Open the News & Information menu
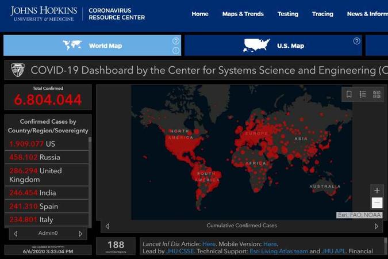This screenshot has width=388, height=259. [x=367, y=14]
